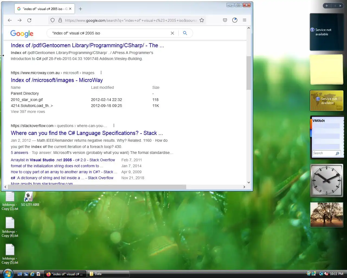Show site info via the padlock icon
347x278 pixels.
click(x=60, y=20)
